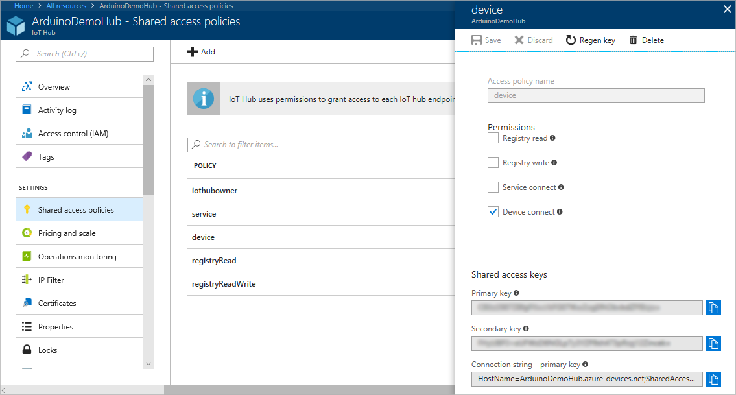Copy the Secondary key value

click(x=713, y=343)
